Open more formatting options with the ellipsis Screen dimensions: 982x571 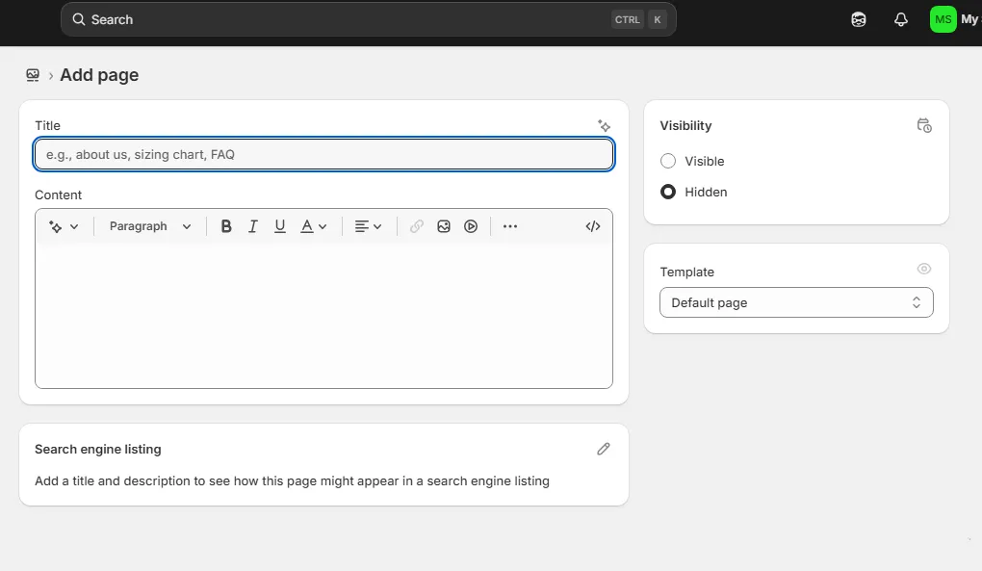pyautogui.click(x=509, y=225)
